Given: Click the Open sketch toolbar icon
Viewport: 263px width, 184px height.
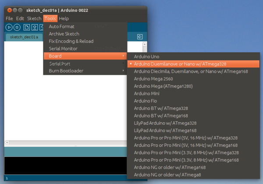Looking at the screenshot, I should click(35, 27).
